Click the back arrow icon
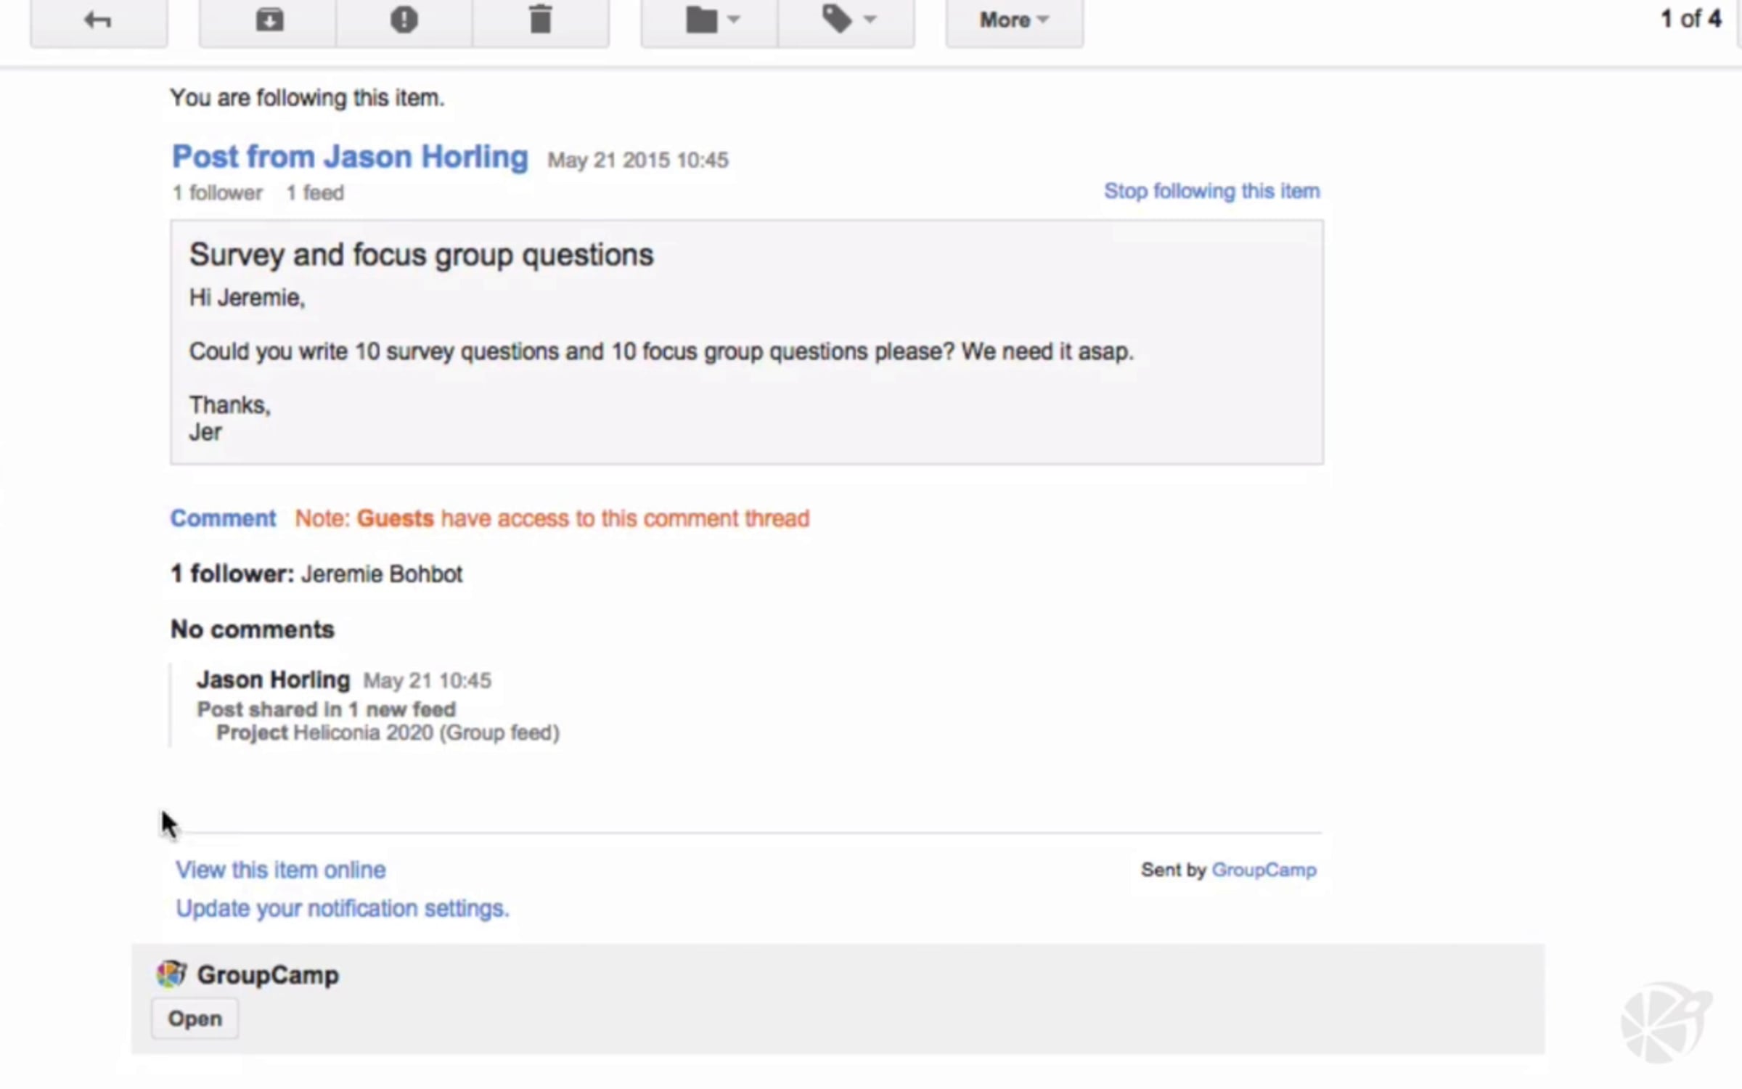This screenshot has height=1089, width=1742. [98, 20]
